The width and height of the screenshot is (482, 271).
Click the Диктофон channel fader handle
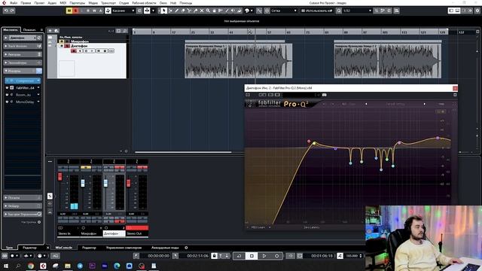point(105,183)
